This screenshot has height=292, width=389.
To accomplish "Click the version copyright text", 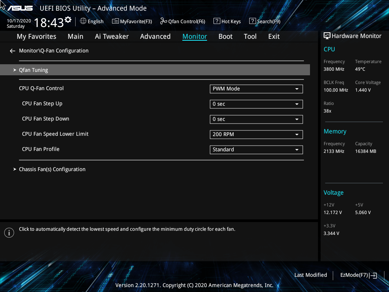I will 194,285.
